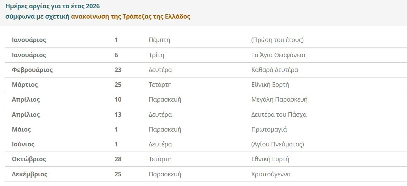This screenshot has width=407, height=186.
Task: Click the Μάρτιος month cell
Action: coord(25,85)
